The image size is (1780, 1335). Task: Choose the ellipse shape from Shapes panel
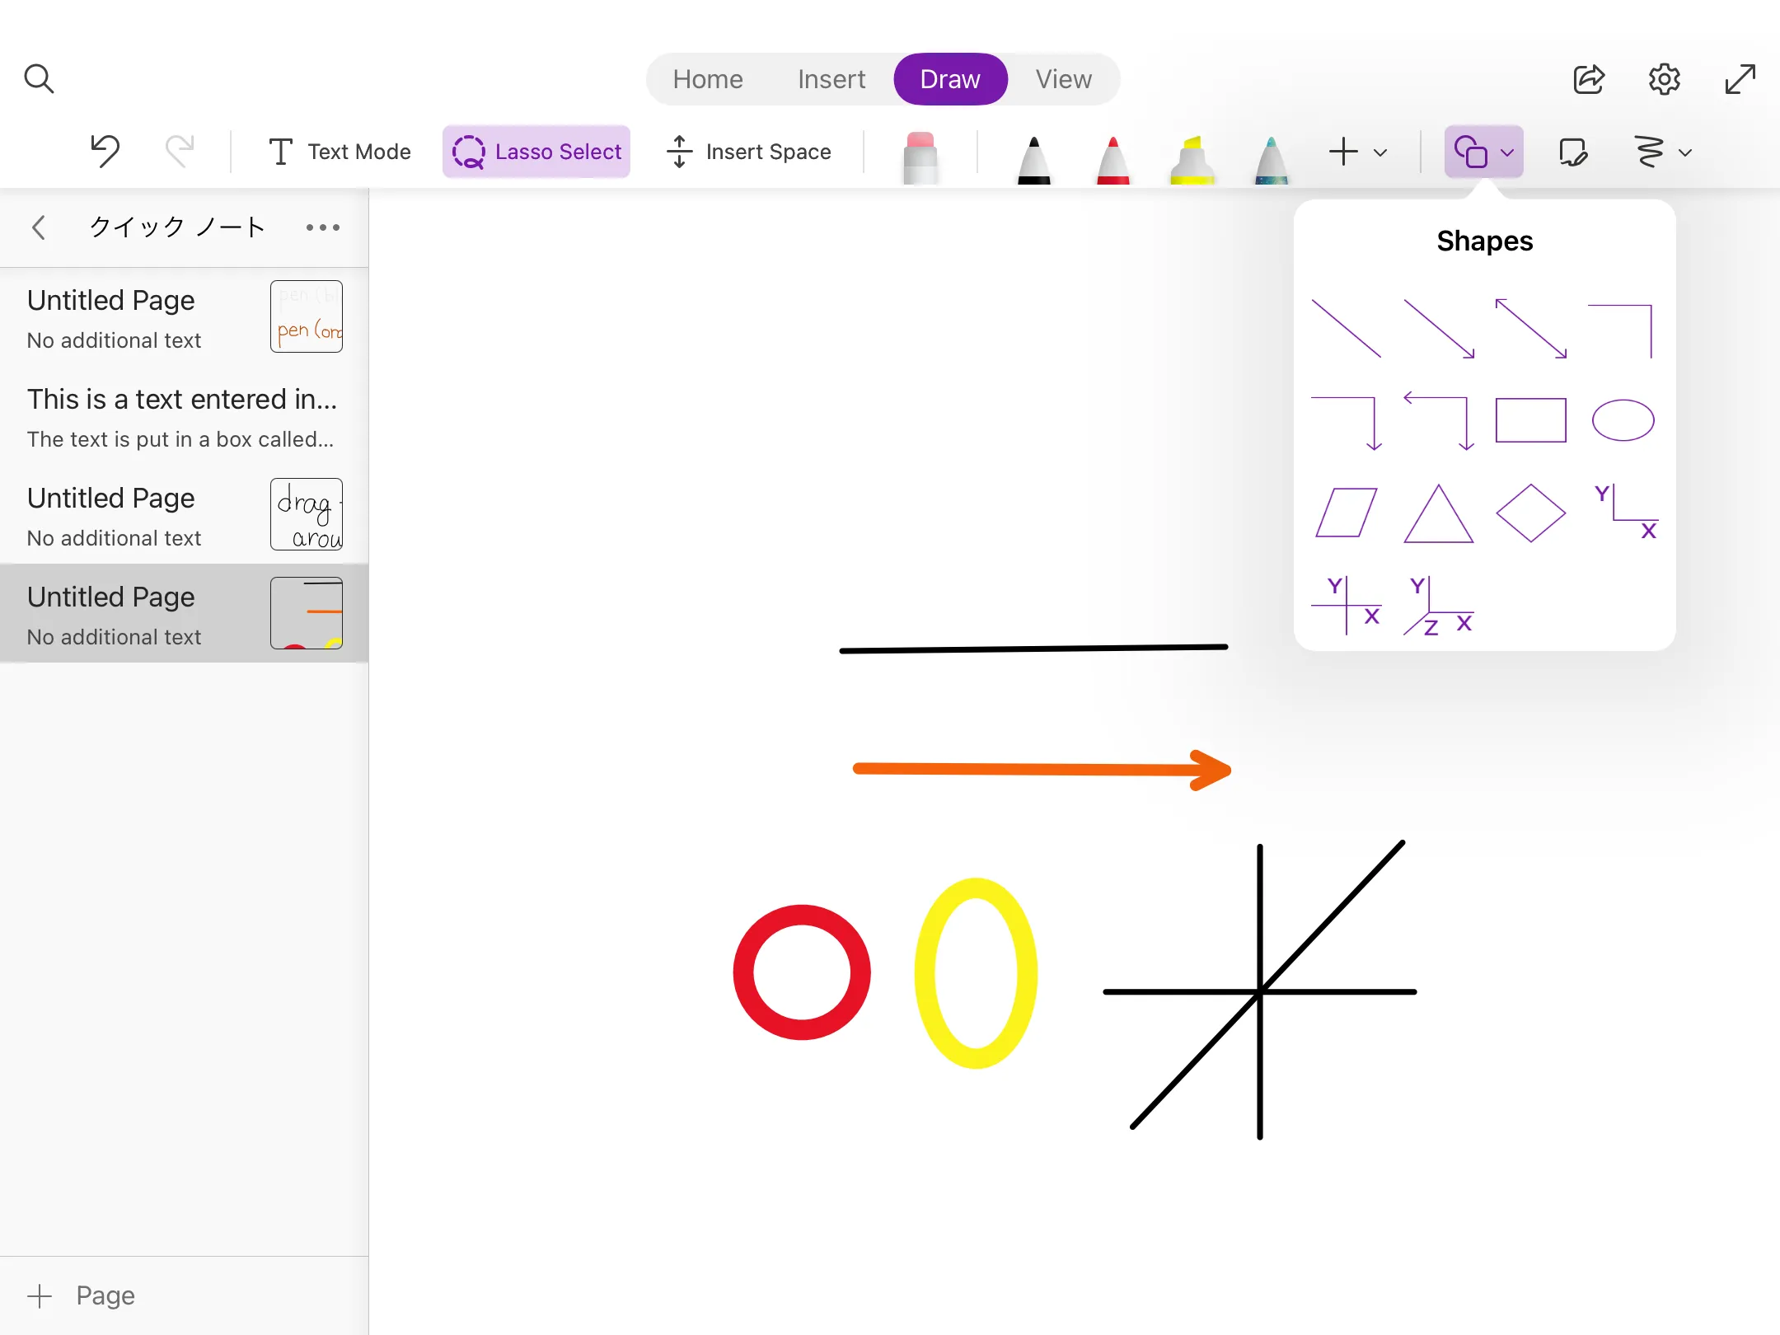pyautogui.click(x=1623, y=420)
